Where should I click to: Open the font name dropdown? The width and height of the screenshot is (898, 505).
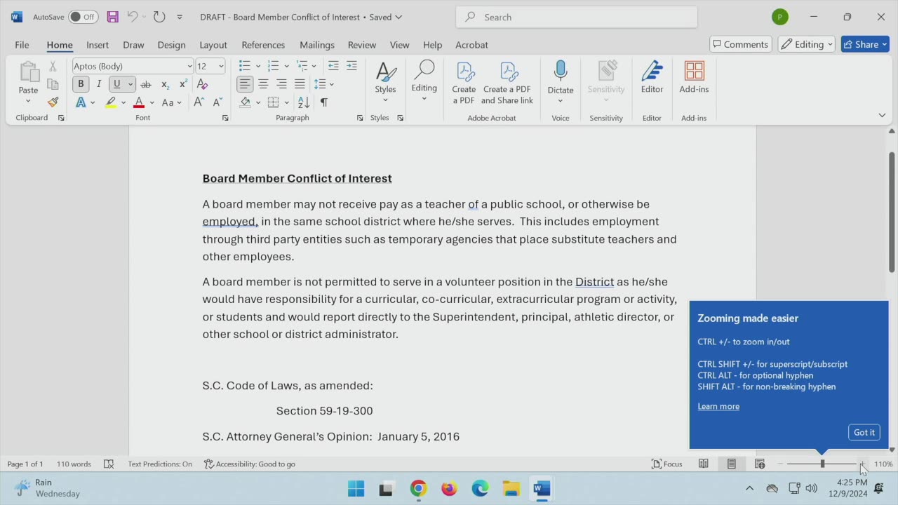pos(189,66)
